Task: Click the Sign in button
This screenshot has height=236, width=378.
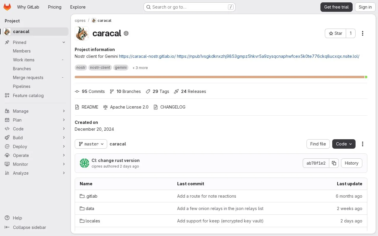Action: tap(365, 7)
